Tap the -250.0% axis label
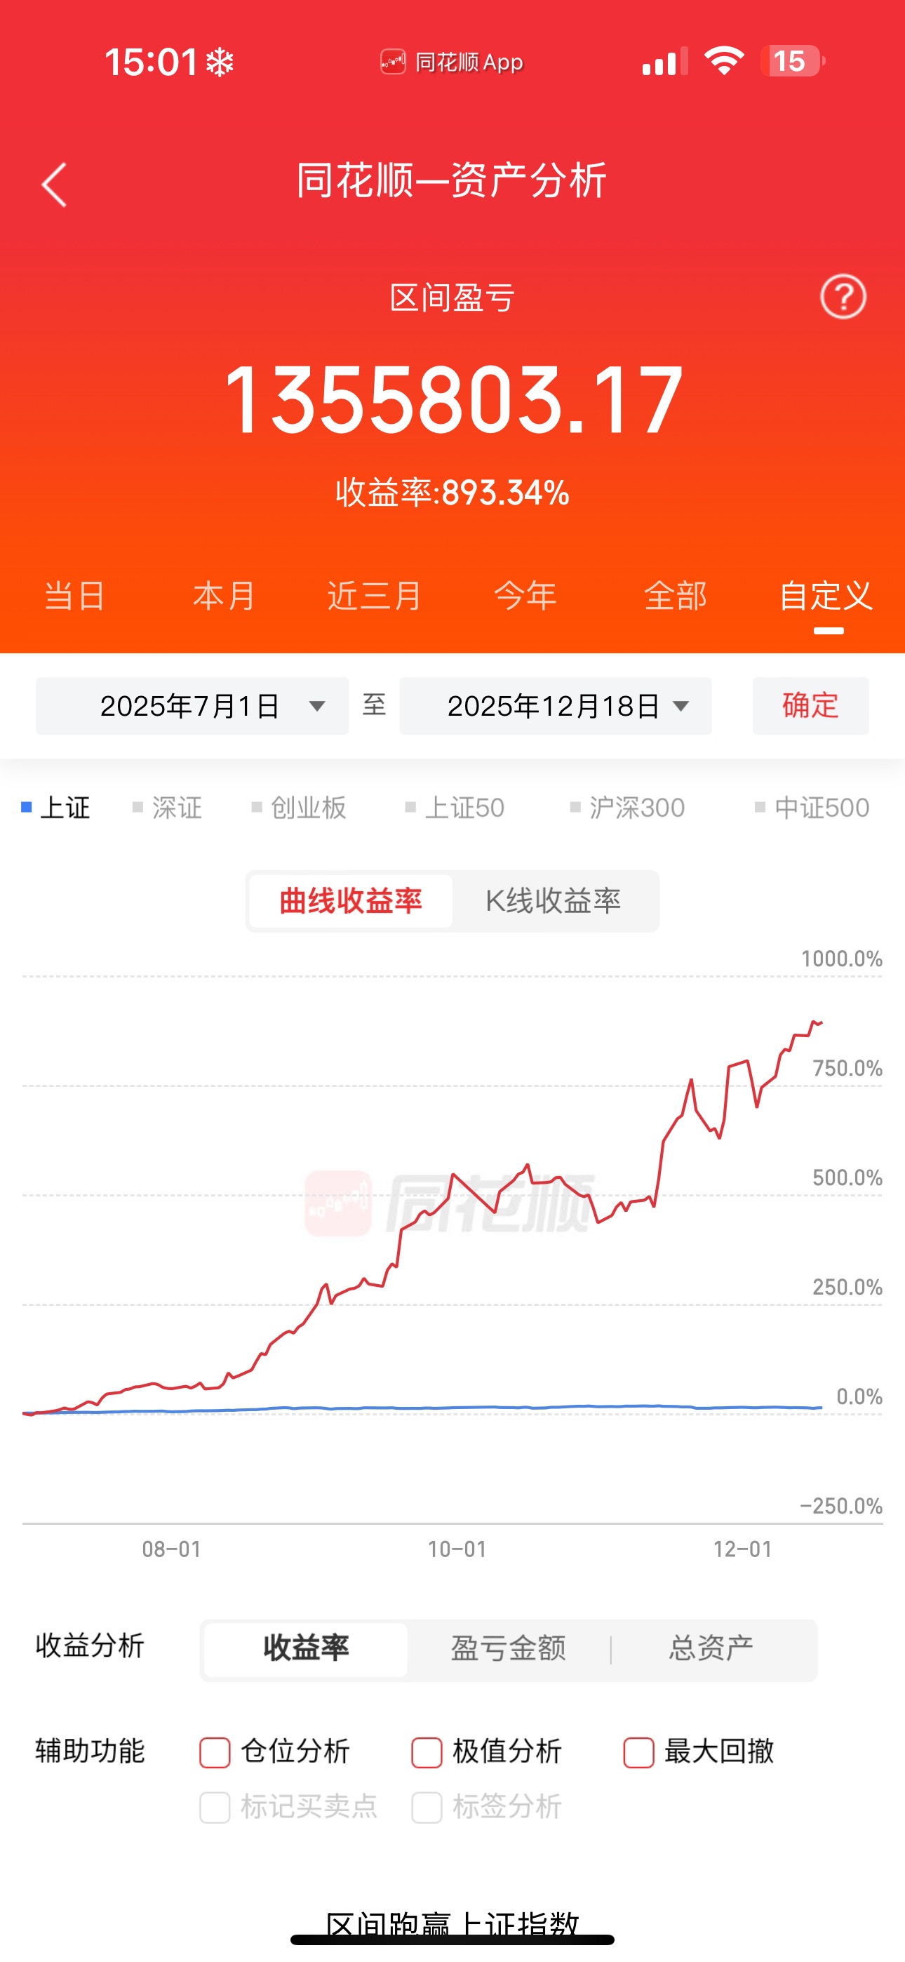 tap(841, 1507)
